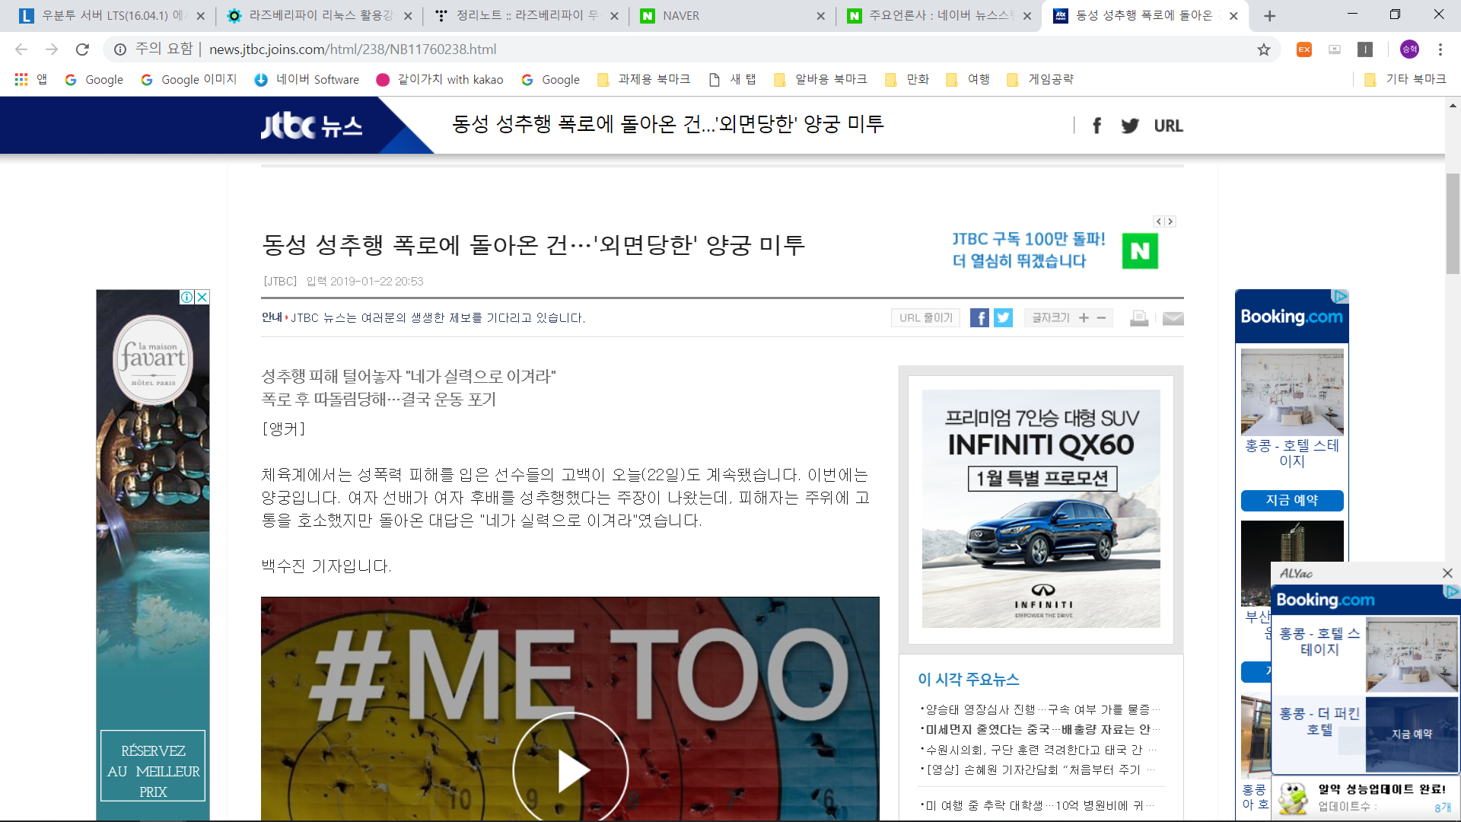Share article via Twitter bird icon in header
The height and width of the screenshot is (822, 1461).
coord(1130,126)
